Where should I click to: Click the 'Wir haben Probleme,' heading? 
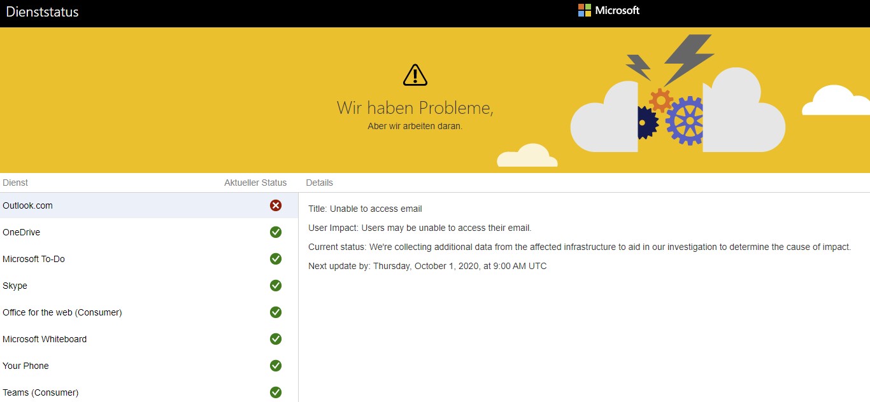pyautogui.click(x=415, y=107)
